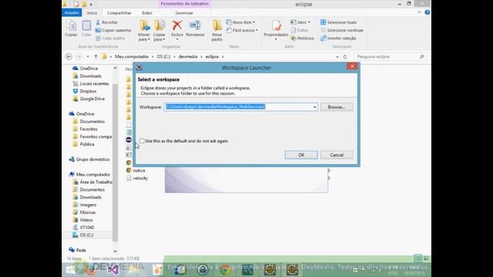The image size is (493, 277).
Task: Click Cancel in Workspace Launcher
Action: tap(337, 155)
